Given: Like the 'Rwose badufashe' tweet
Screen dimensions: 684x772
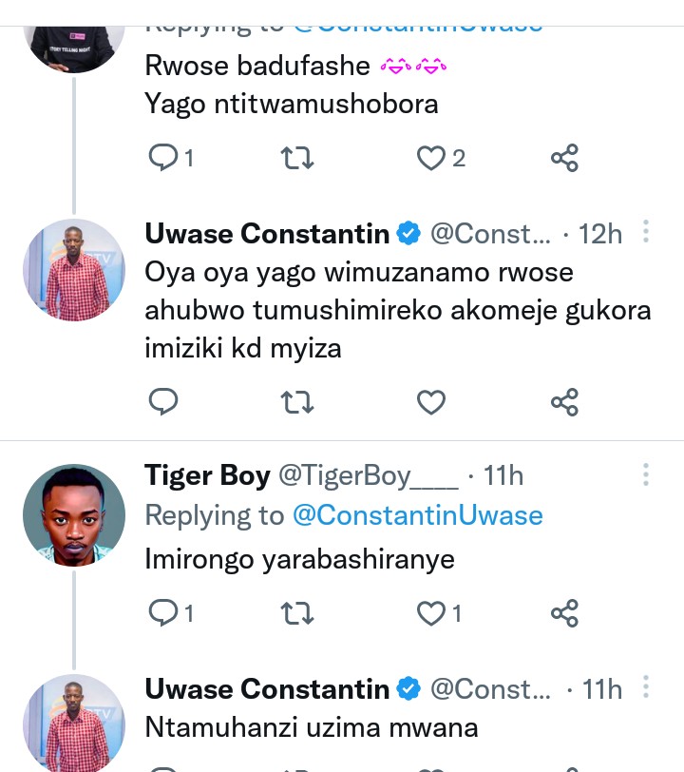Looking at the screenshot, I should pyautogui.click(x=431, y=158).
